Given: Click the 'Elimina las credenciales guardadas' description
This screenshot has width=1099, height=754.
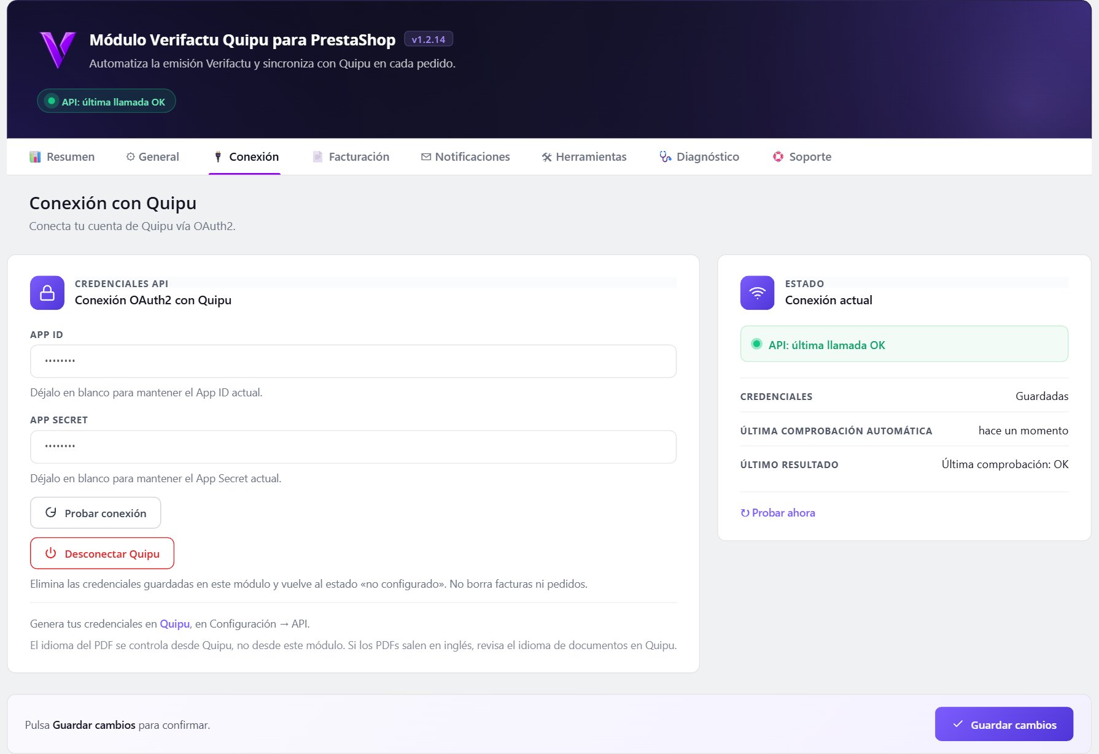Looking at the screenshot, I should [x=309, y=583].
